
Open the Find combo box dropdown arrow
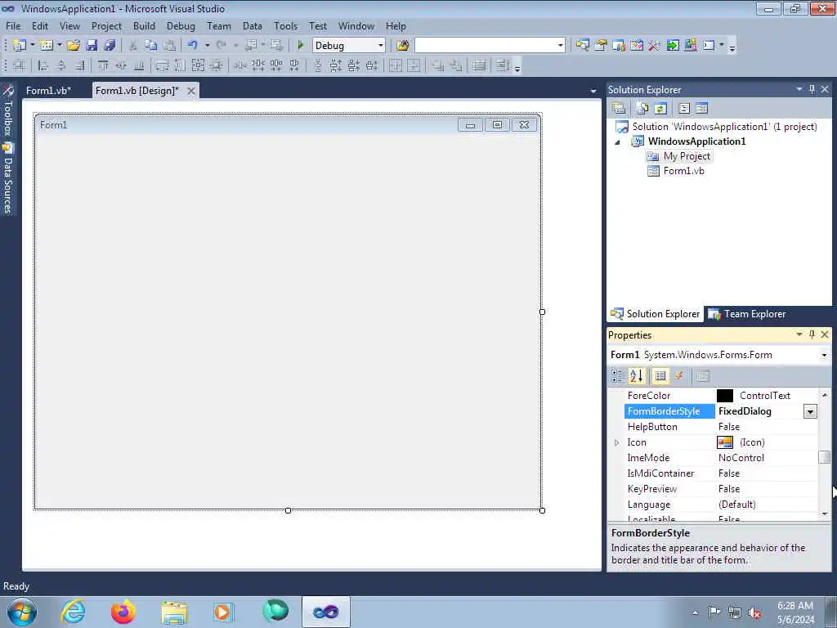560,46
